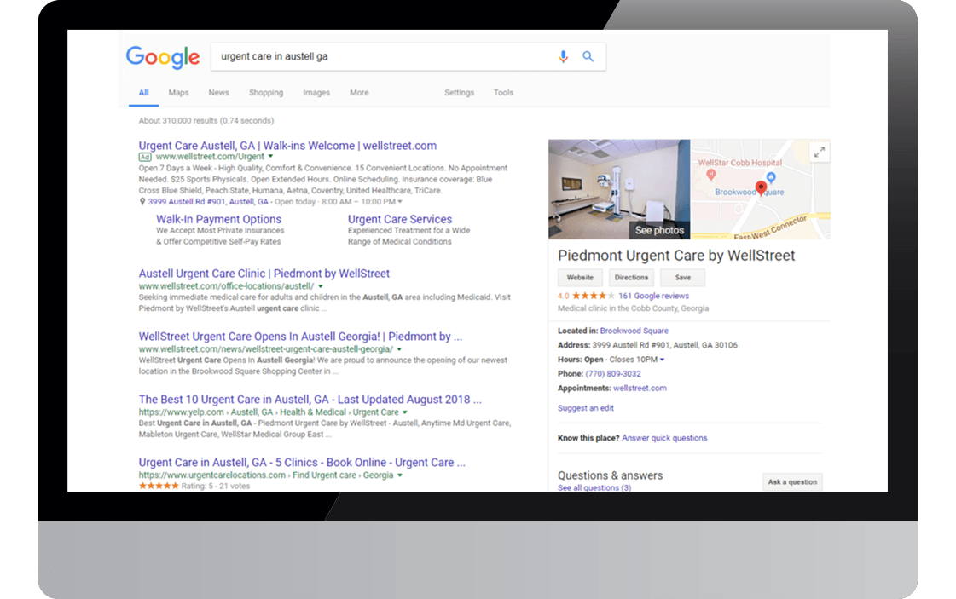Click the Website button in knowledge panel
The image size is (956, 599).
pos(580,277)
